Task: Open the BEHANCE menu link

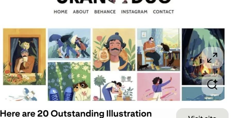Action: coord(105,12)
